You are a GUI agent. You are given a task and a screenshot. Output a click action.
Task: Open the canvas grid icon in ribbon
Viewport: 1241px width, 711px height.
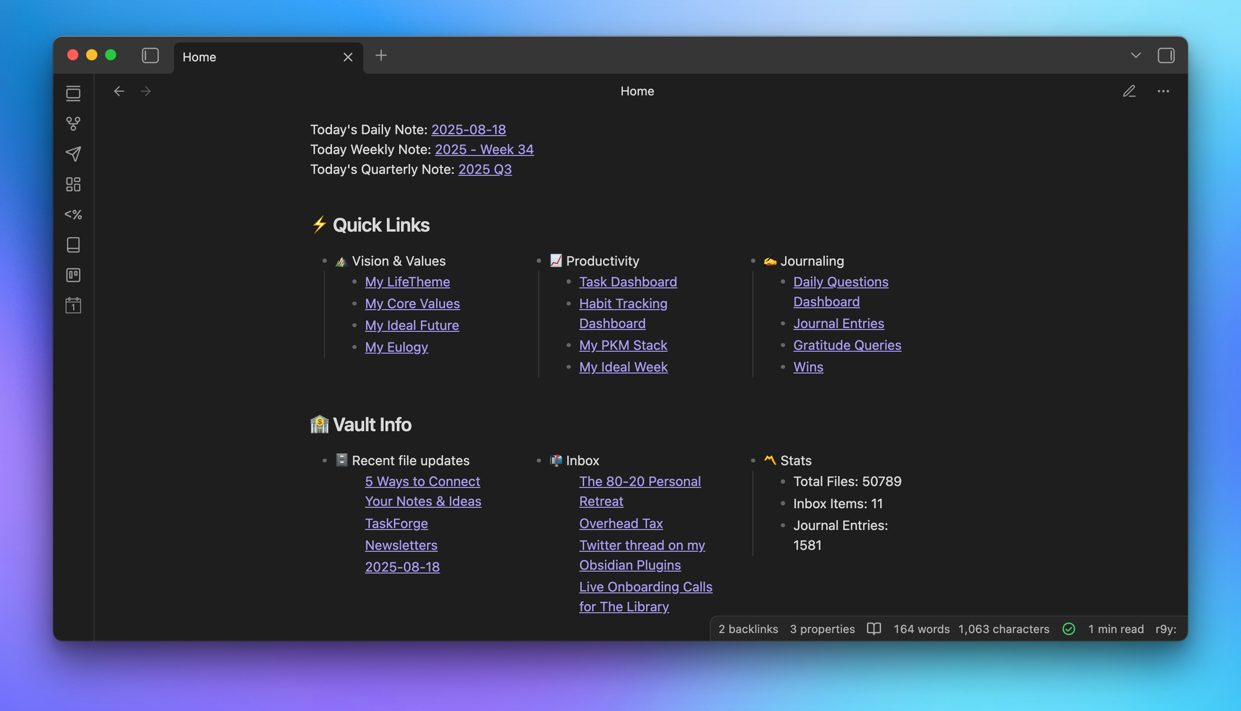click(x=73, y=184)
